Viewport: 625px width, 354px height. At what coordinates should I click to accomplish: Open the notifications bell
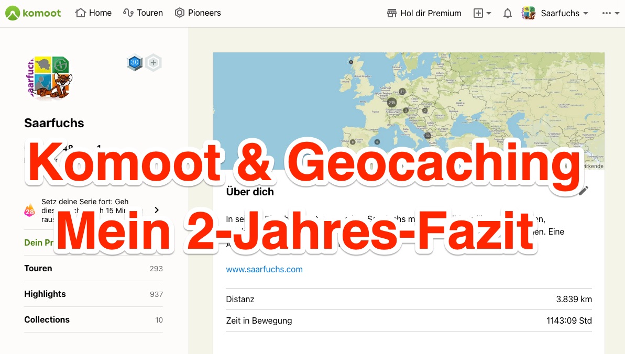click(507, 14)
